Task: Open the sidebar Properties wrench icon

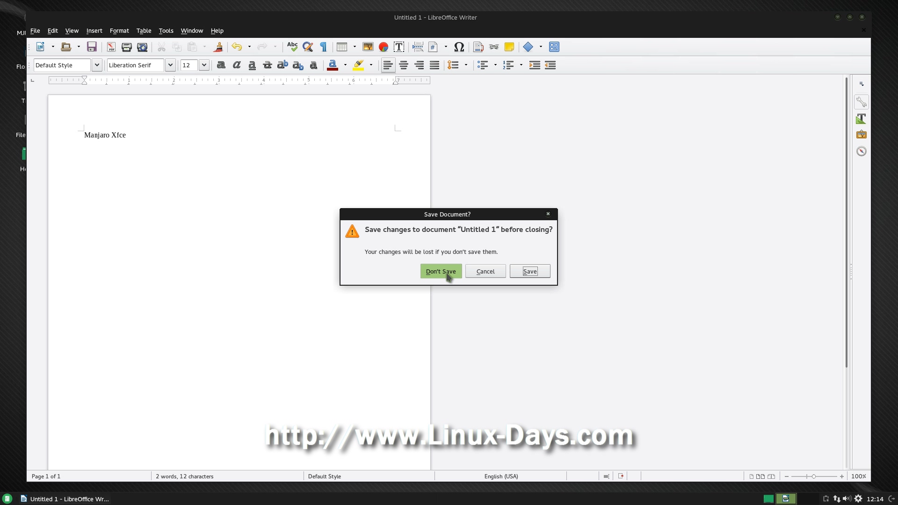Action: click(x=861, y=102)
